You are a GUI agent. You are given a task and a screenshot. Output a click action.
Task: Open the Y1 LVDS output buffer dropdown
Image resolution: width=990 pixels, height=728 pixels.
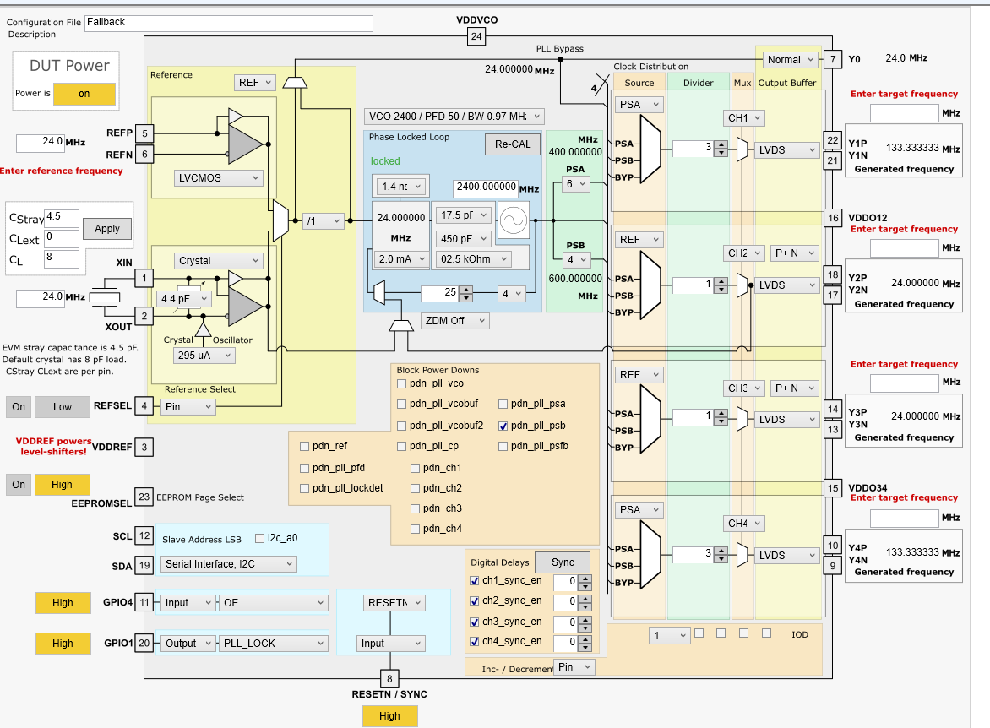pyautogui.click(x=786, y=150)
